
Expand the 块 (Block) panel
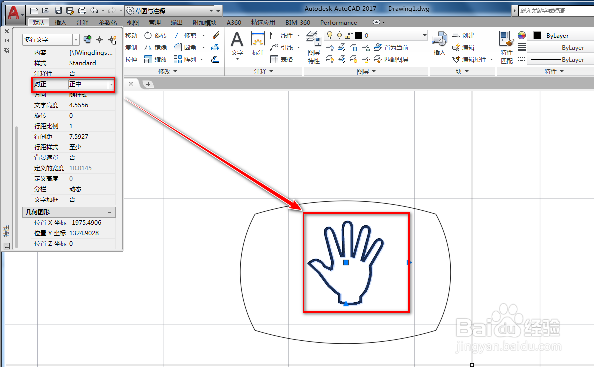(462, 71)
